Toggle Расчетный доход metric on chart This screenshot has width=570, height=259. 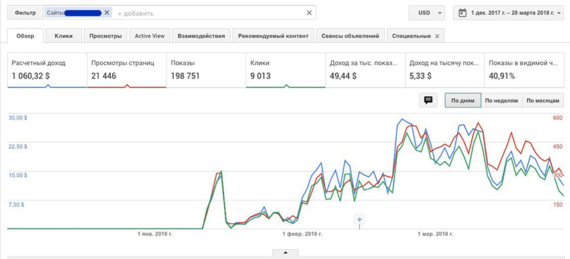[47, 70]
